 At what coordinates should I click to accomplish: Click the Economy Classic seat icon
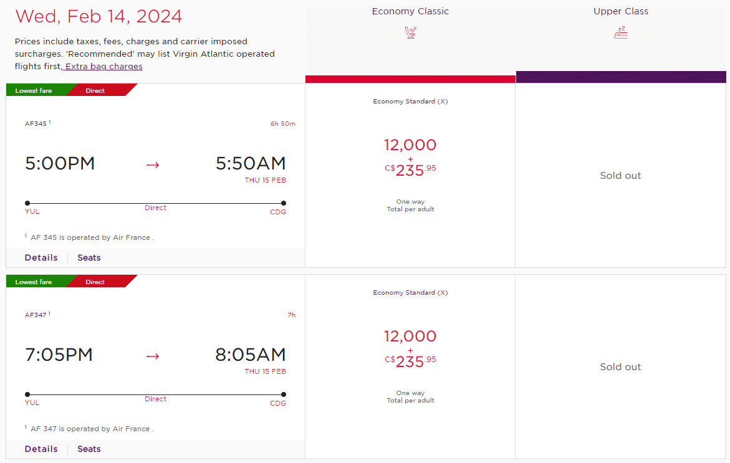click(410, 32)
